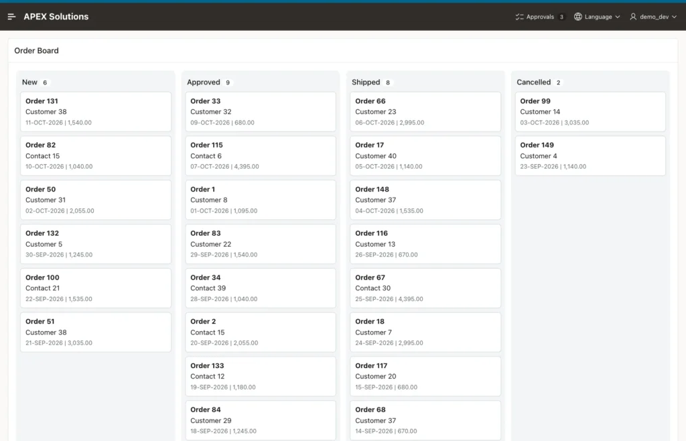Click the Order Board heading

(x=36, y=51)
